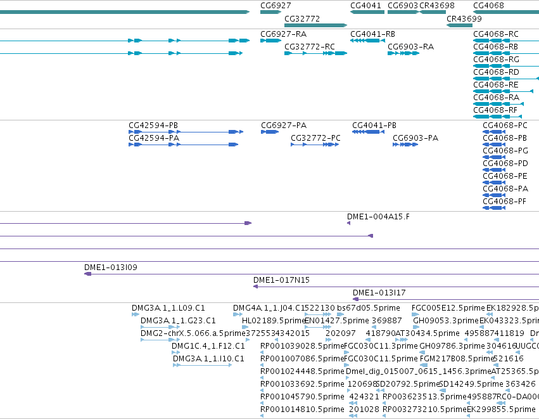Click protein CG4068-PE label
The width and height of the screenshot is (539, 419).
pyautogui.click(x=505, y=176)
